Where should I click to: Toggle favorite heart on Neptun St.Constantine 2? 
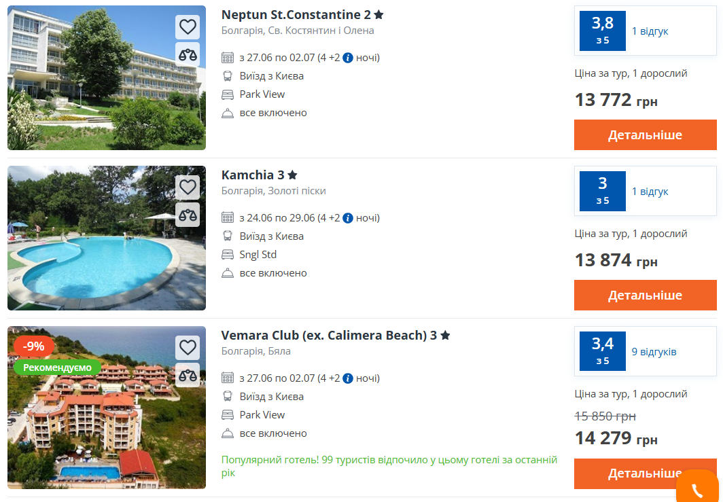pyautogui.click(x=188, y=27)
